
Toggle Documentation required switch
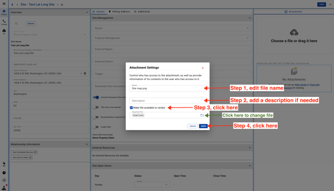tap(96, 117)
